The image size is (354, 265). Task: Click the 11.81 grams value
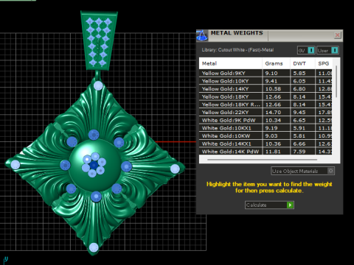tap(273, 152)
